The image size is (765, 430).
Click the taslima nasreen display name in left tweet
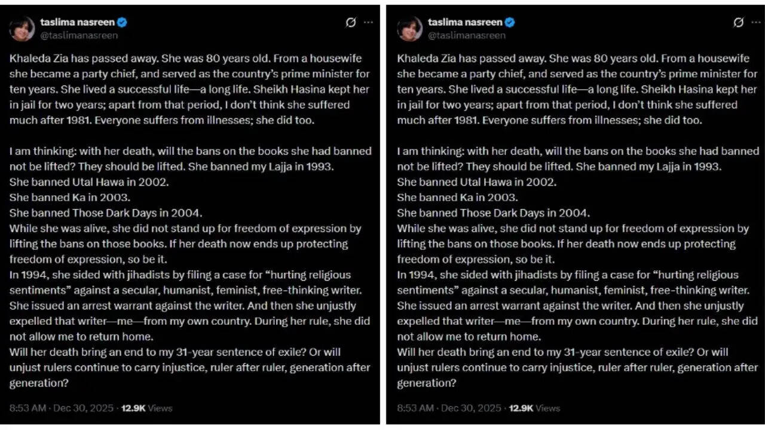tap(78, 23)
